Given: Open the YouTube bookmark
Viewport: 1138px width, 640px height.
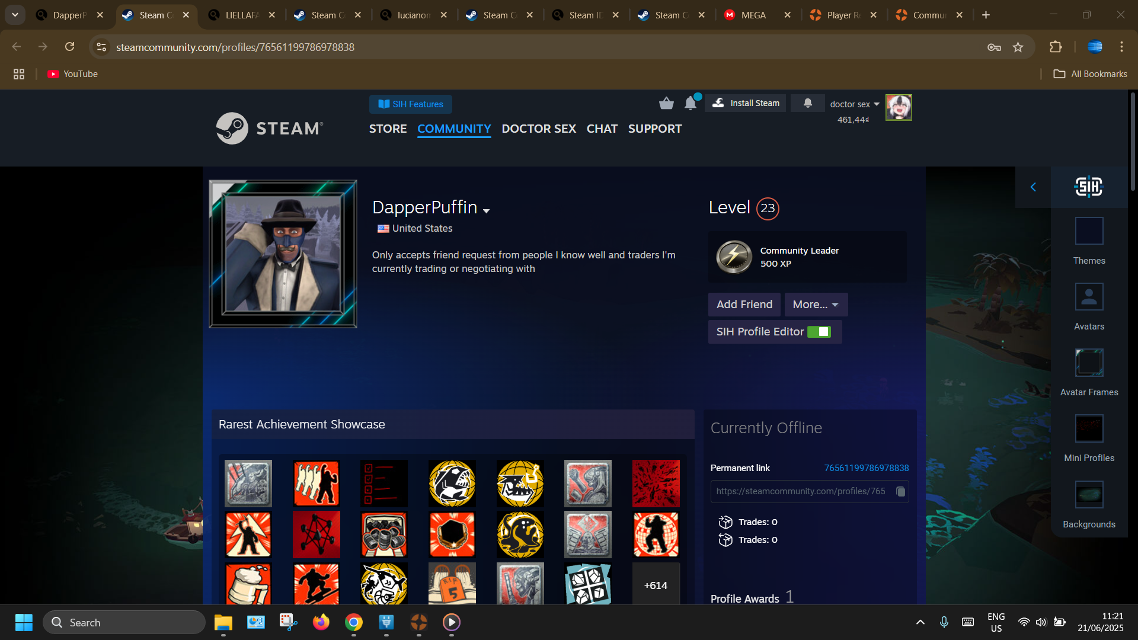Looking at the screenshot, I should pos(72,74).
